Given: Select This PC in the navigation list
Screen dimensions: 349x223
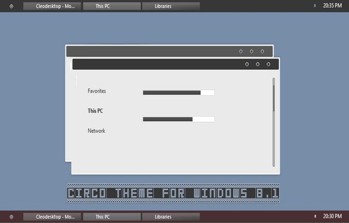Looking at the screenshot, I should click(95, 111).
